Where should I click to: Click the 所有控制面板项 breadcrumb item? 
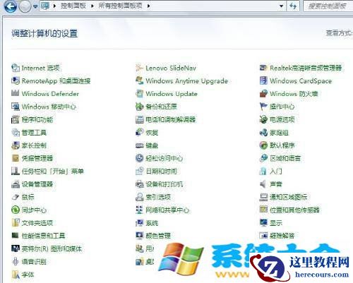(120, 6)
